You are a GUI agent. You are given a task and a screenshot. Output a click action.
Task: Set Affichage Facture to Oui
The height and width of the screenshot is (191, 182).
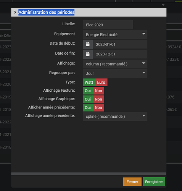[88, 91]
